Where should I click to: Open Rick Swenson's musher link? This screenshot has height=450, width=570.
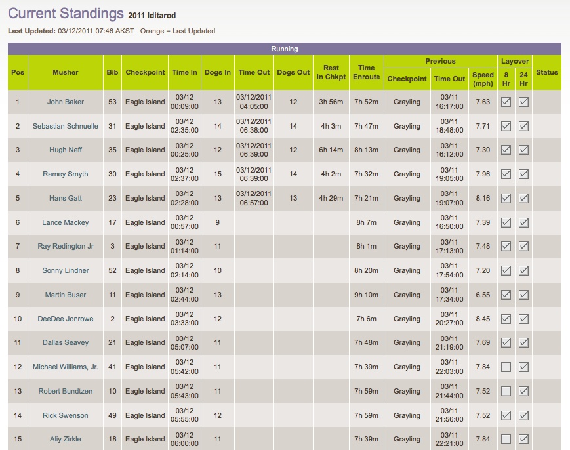(x=66, y=415)
